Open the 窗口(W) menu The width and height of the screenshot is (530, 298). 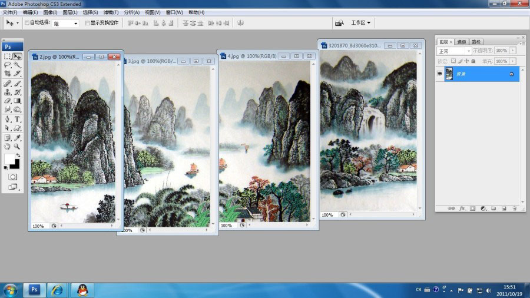coord(174,12)
